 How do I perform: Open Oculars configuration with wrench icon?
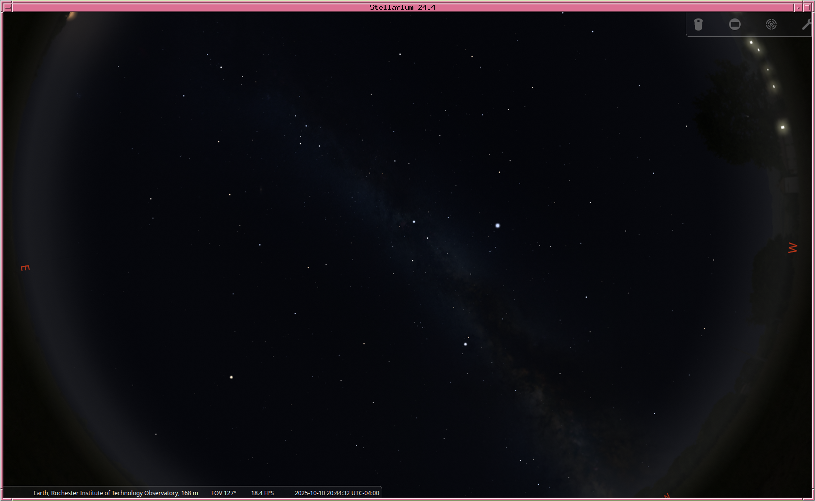(x=806, y=24)
